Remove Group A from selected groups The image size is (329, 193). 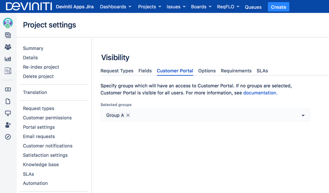click(x=128, y=115)
